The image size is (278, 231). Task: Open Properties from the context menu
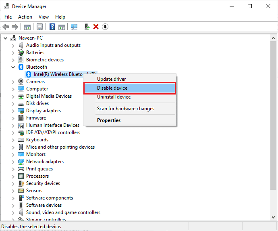click(x=130, y=120)
